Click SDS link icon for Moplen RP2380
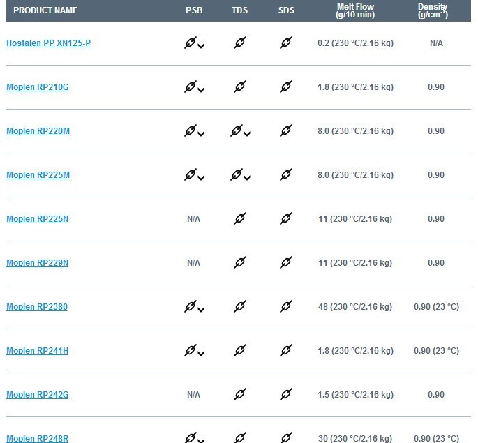The image size is (478, 443). [x=286, y=306]
